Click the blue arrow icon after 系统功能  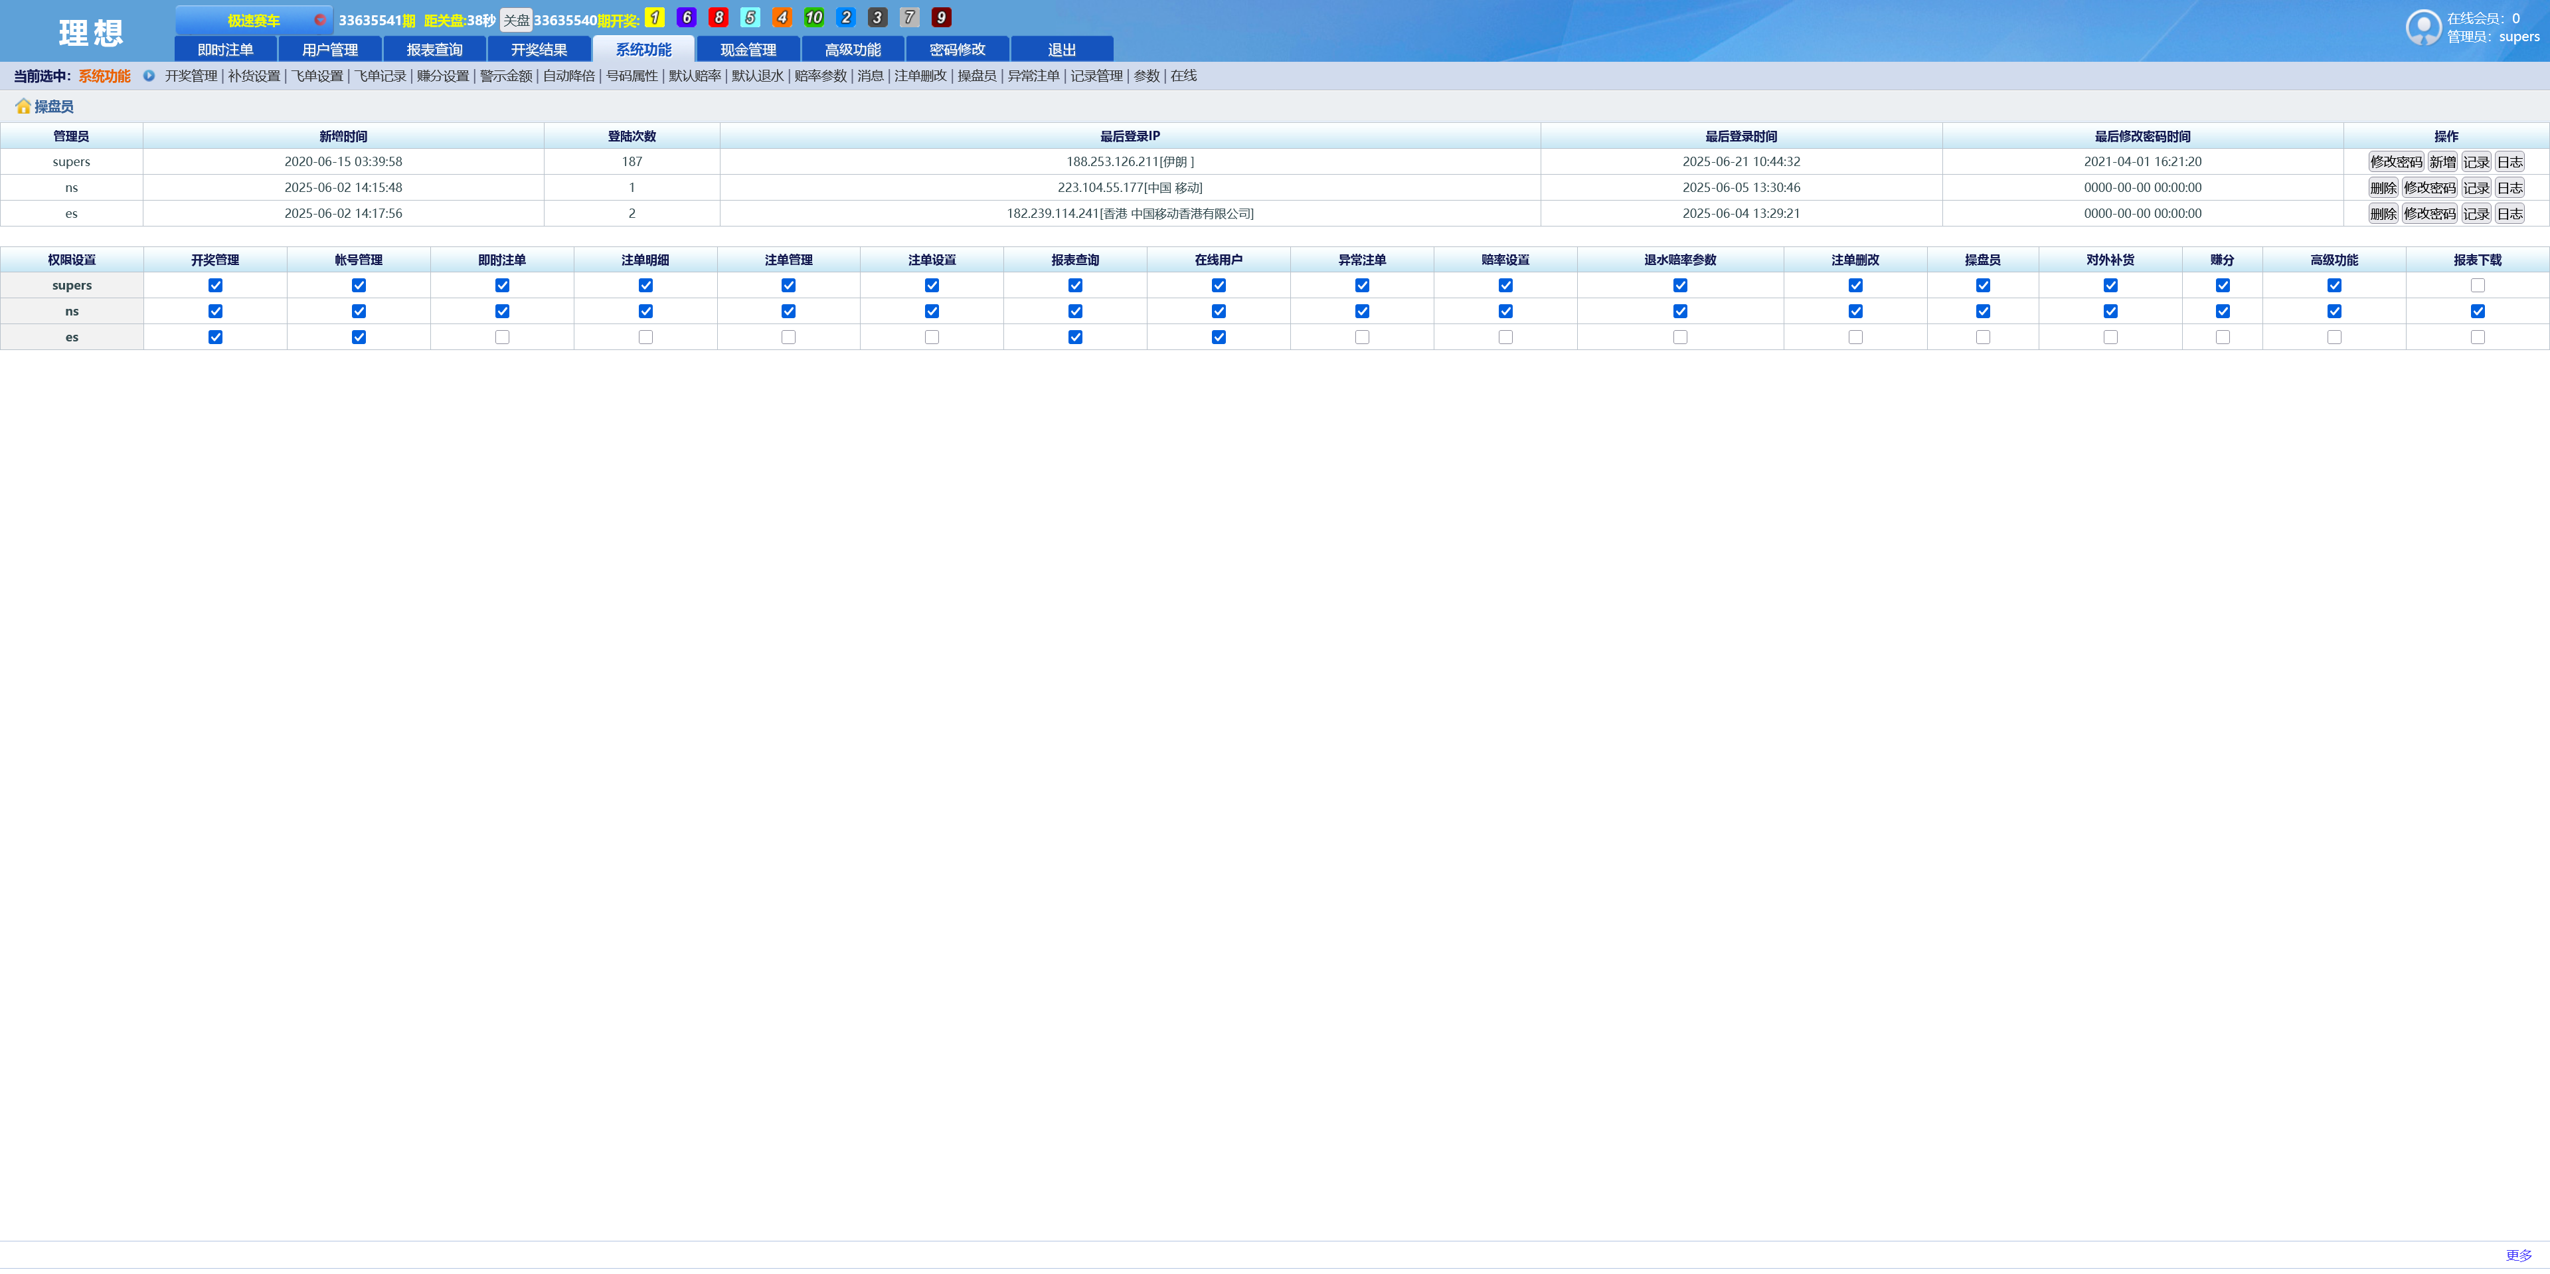(x=149, y=75)
